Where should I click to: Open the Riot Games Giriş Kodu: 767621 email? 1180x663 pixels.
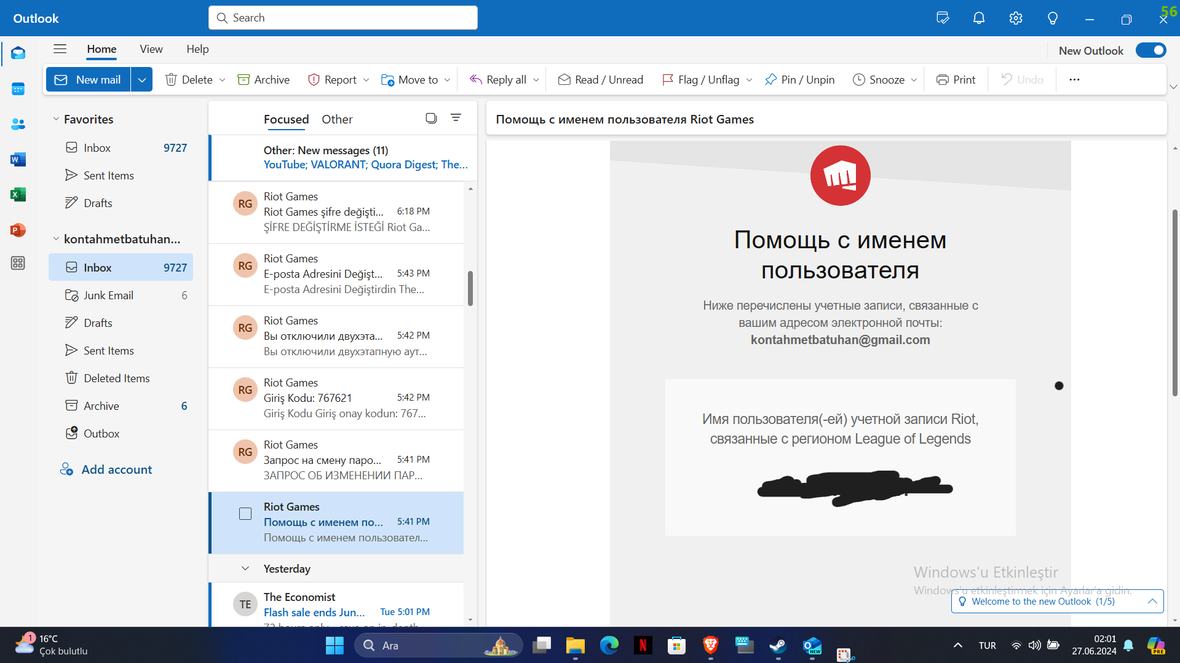pos(337,398)
